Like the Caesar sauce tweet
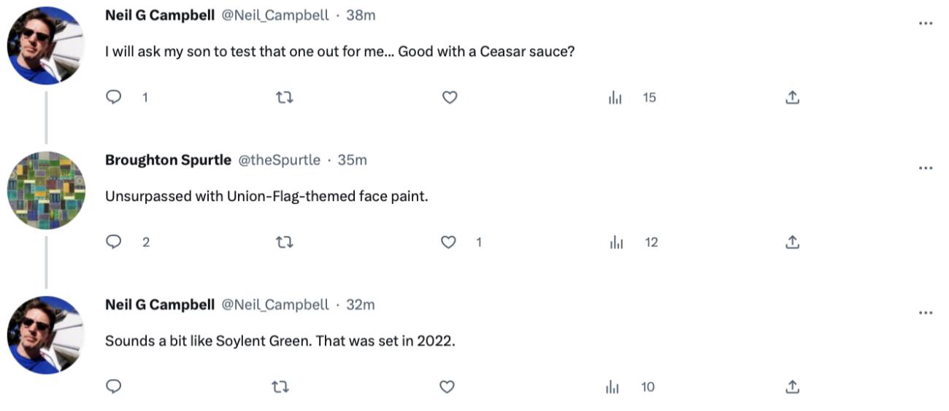The width and height of the screenshot is (949, 411). [450, 97]
